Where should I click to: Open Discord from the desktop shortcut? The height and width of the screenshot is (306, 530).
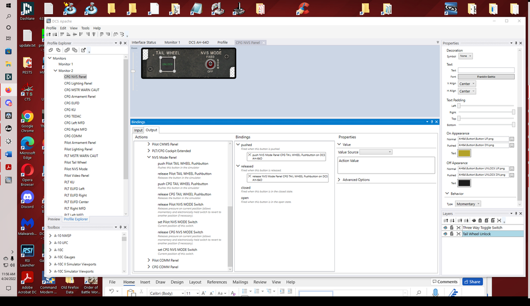point(27,197)
